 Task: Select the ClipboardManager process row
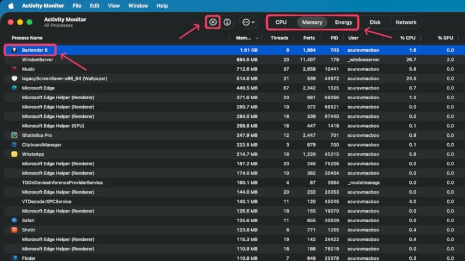(x=234, y=144)
